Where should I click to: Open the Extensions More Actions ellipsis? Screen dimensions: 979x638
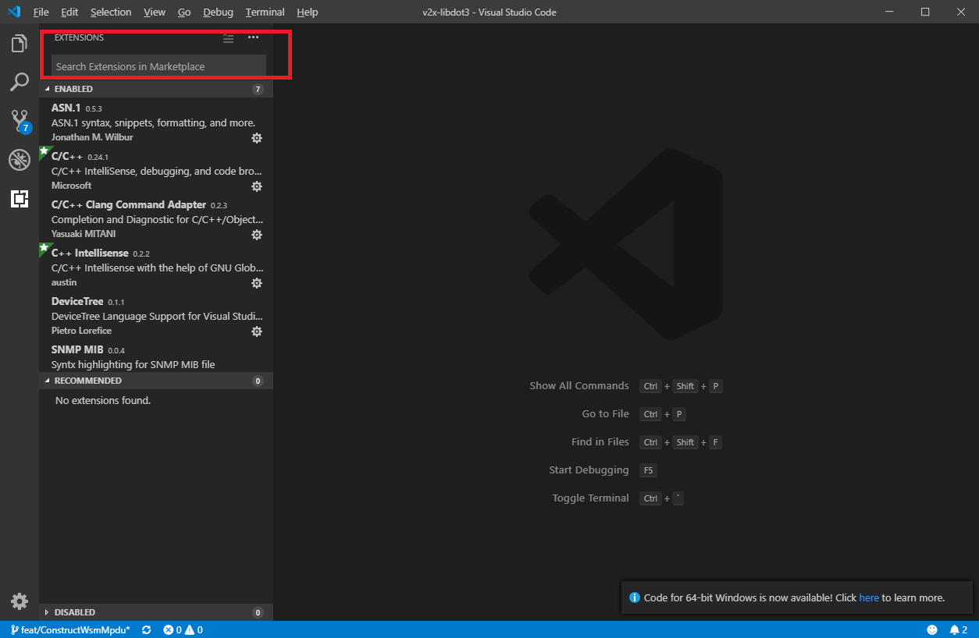[253, 37]
